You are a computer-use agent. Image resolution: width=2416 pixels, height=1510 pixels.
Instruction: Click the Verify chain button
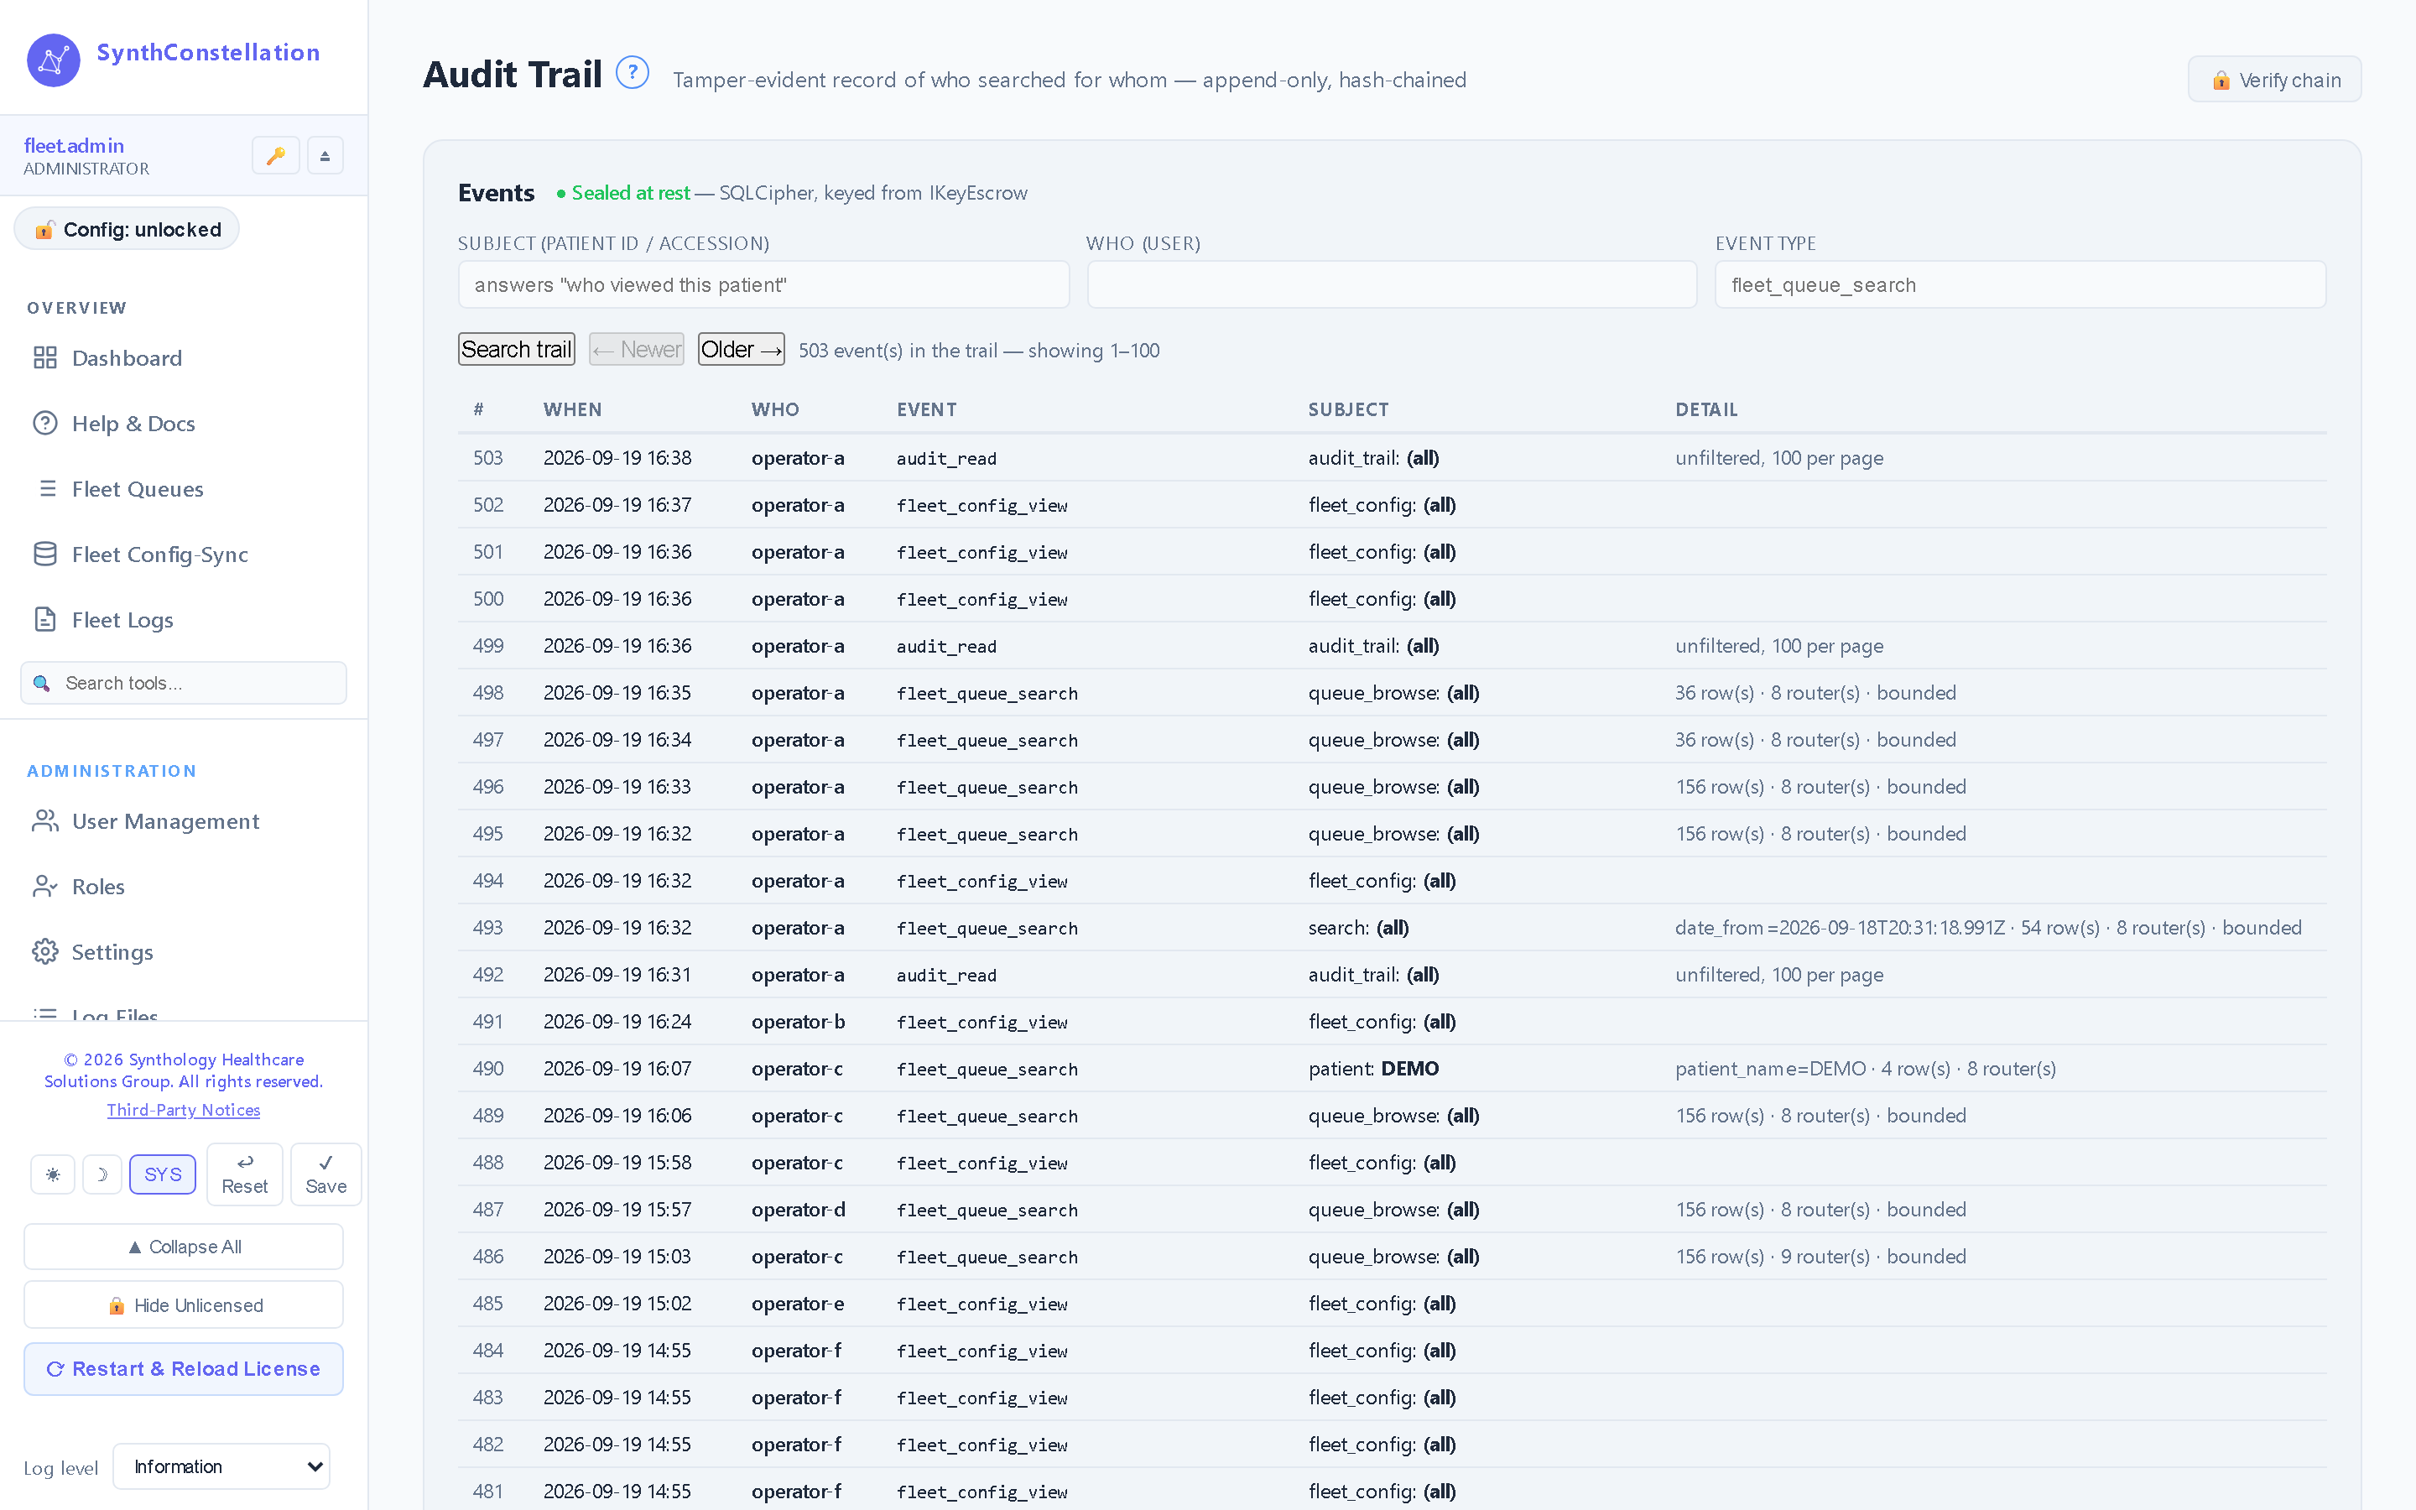[2274, 80]
